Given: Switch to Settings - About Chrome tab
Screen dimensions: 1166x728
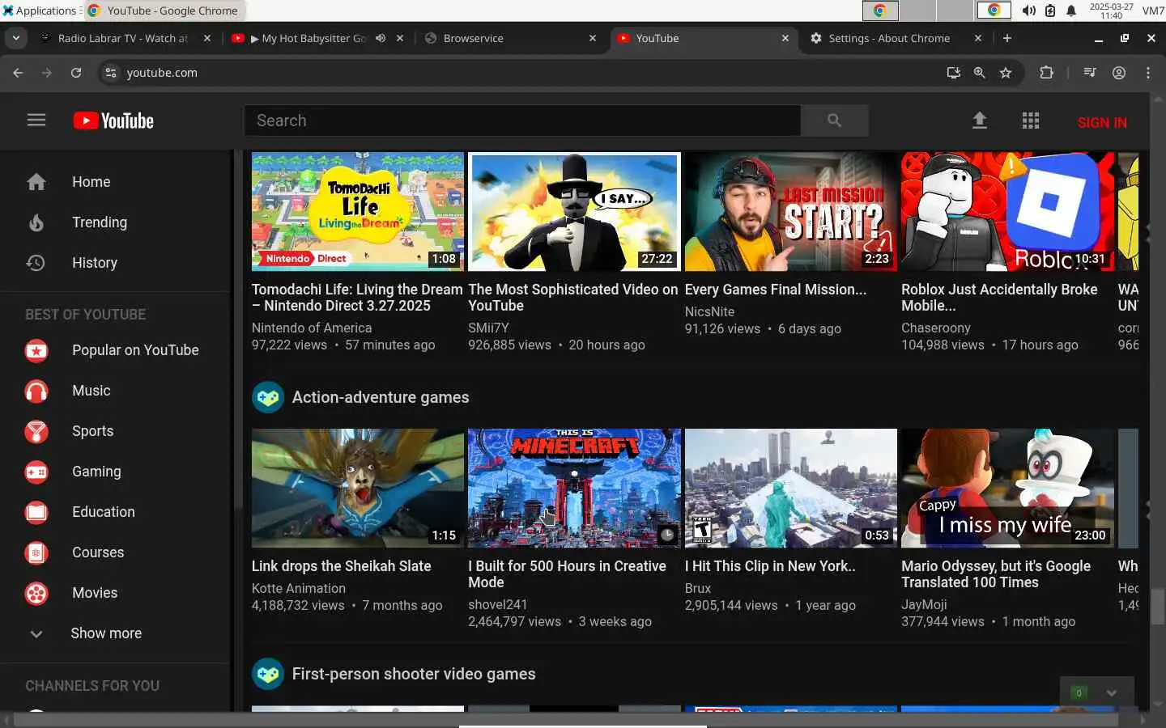Looking at the screenshot, I should [889, 38].
